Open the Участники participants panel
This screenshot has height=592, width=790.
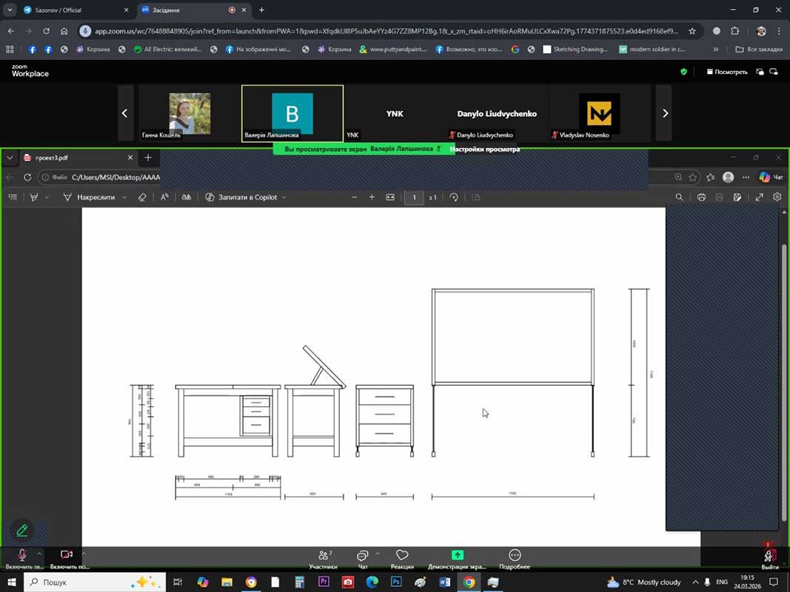(x=324, y=557)
